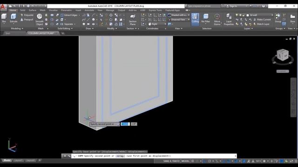This screenshot has width=298, height=167.
Task: Open the AutoCAD application menu
Action: [3, 7]
